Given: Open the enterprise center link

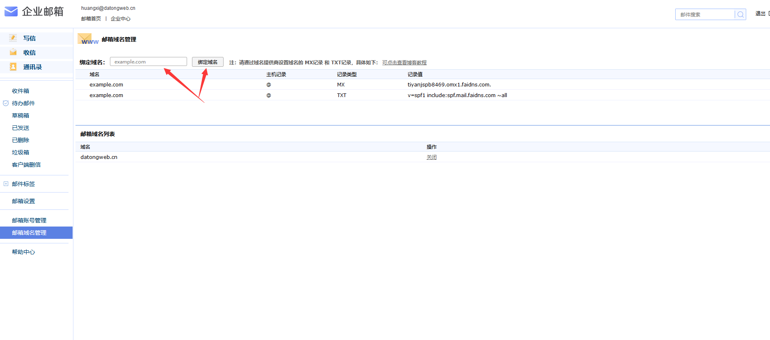Looking at the screenshot, I should pyautogui.click(x=121, y=19).
